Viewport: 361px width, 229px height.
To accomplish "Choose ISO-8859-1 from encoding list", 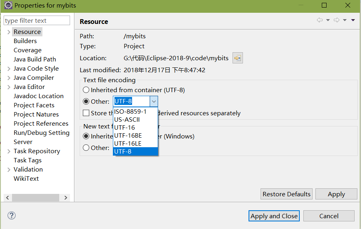I will pyautogui.click(x=135, y=112).
